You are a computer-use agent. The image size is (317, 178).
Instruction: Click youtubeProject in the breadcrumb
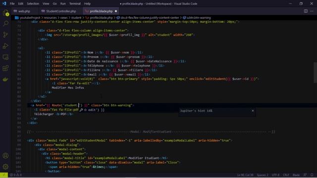point(30,18)
